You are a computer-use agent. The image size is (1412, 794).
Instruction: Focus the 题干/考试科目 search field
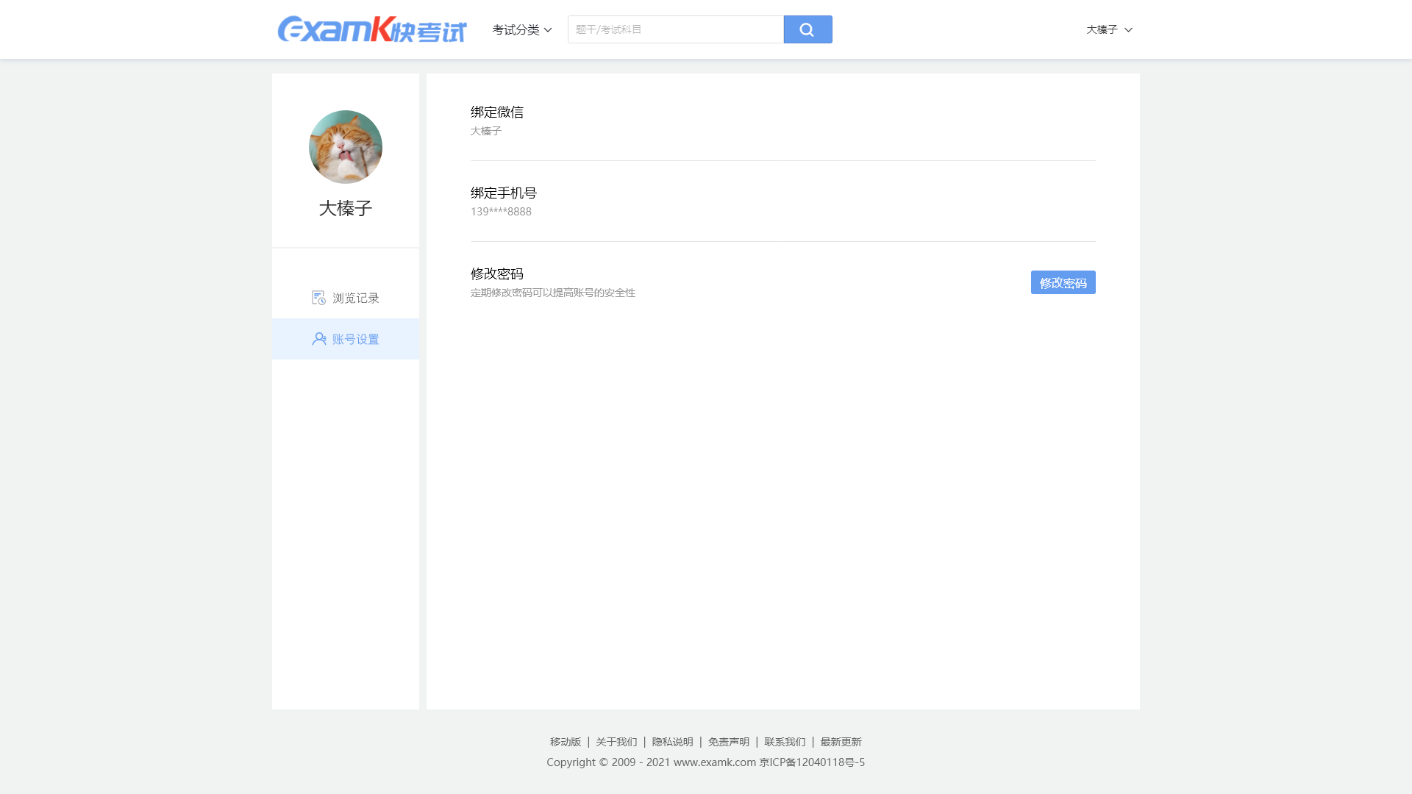pos(675,29)
